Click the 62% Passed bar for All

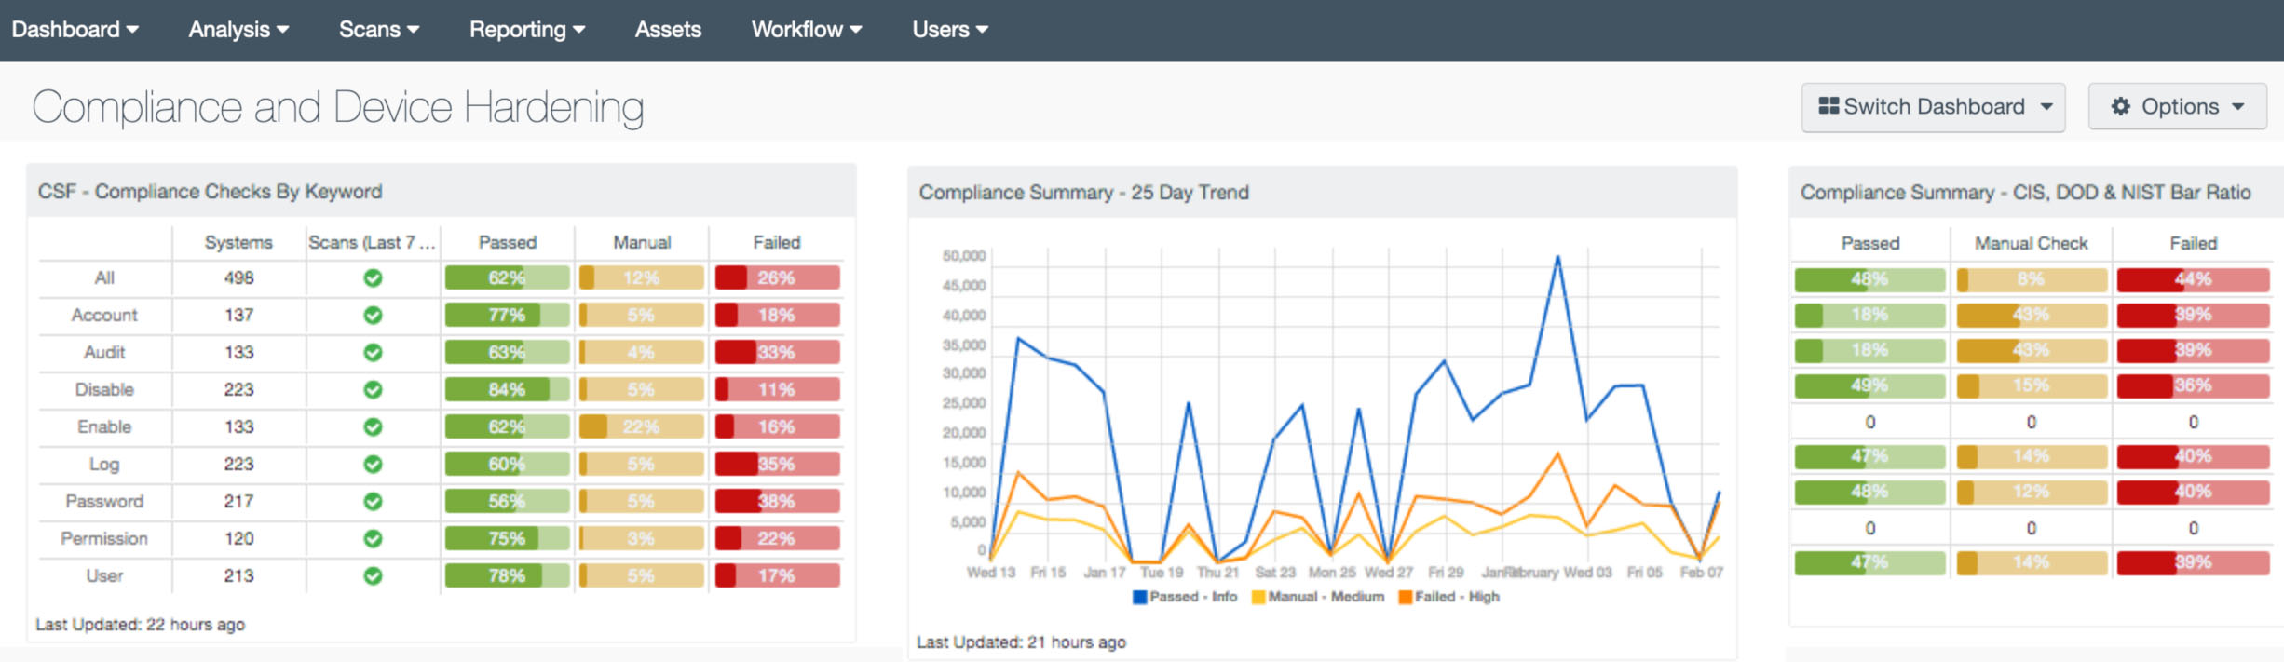[x=507, y=277]
